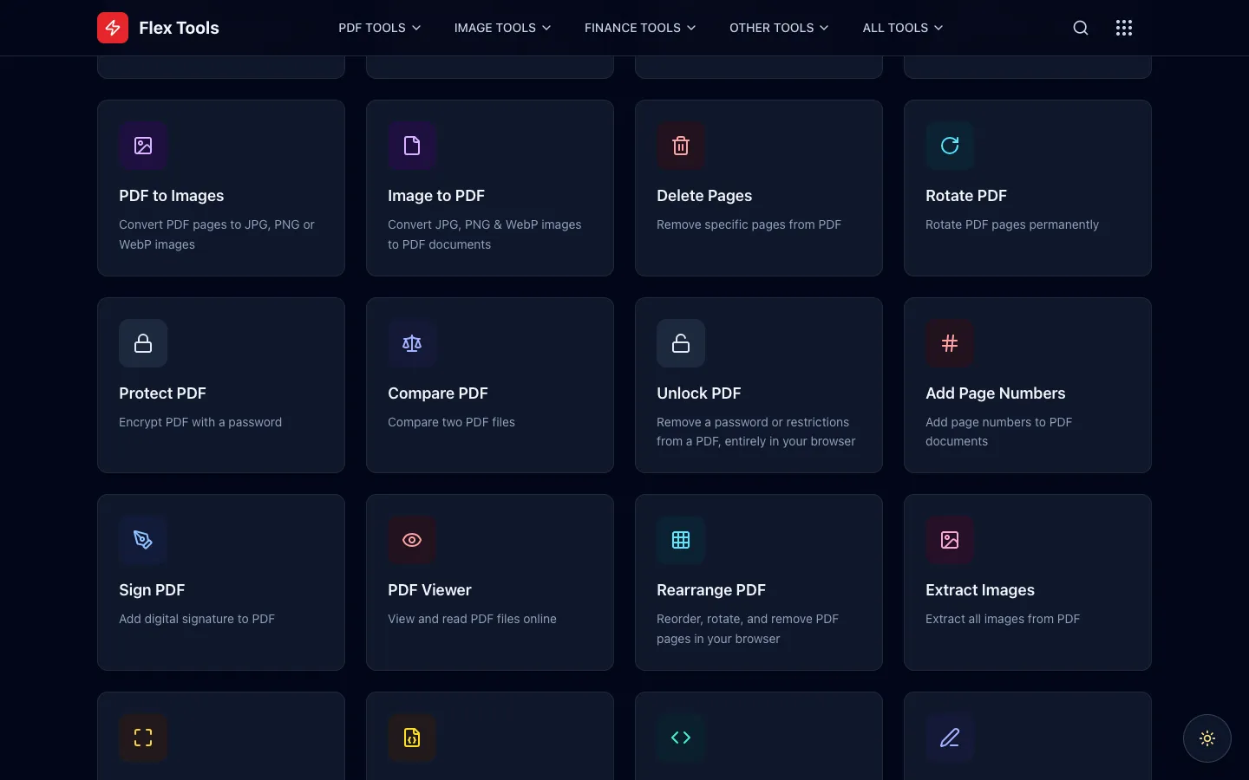This screenshot has width=1249, height=780.
Task: Click the green code brackets icon
Action: coord(681,738)
